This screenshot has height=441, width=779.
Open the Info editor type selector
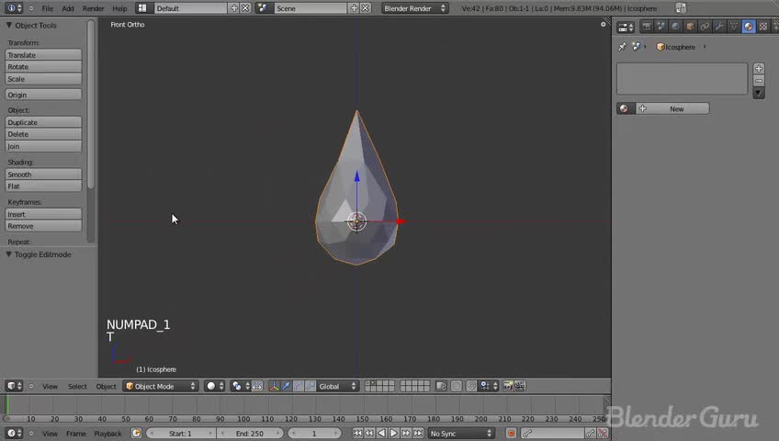tap(14, 8)
